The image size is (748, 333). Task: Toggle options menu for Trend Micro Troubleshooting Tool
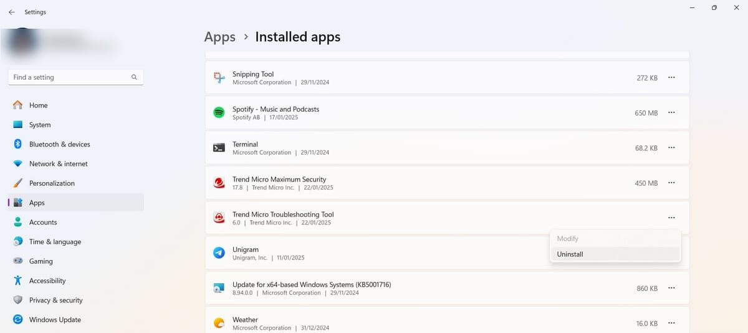tap(671, 218)
